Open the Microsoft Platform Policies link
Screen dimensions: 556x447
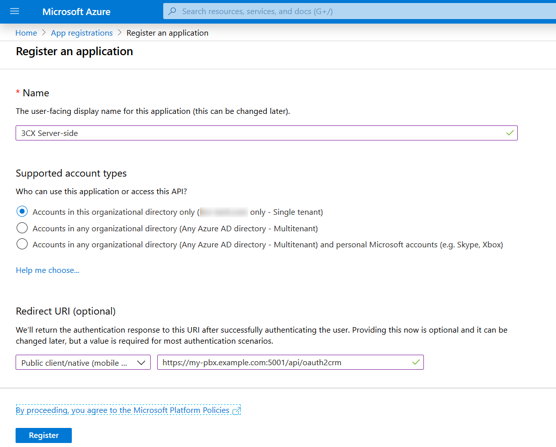click(123, 410)
